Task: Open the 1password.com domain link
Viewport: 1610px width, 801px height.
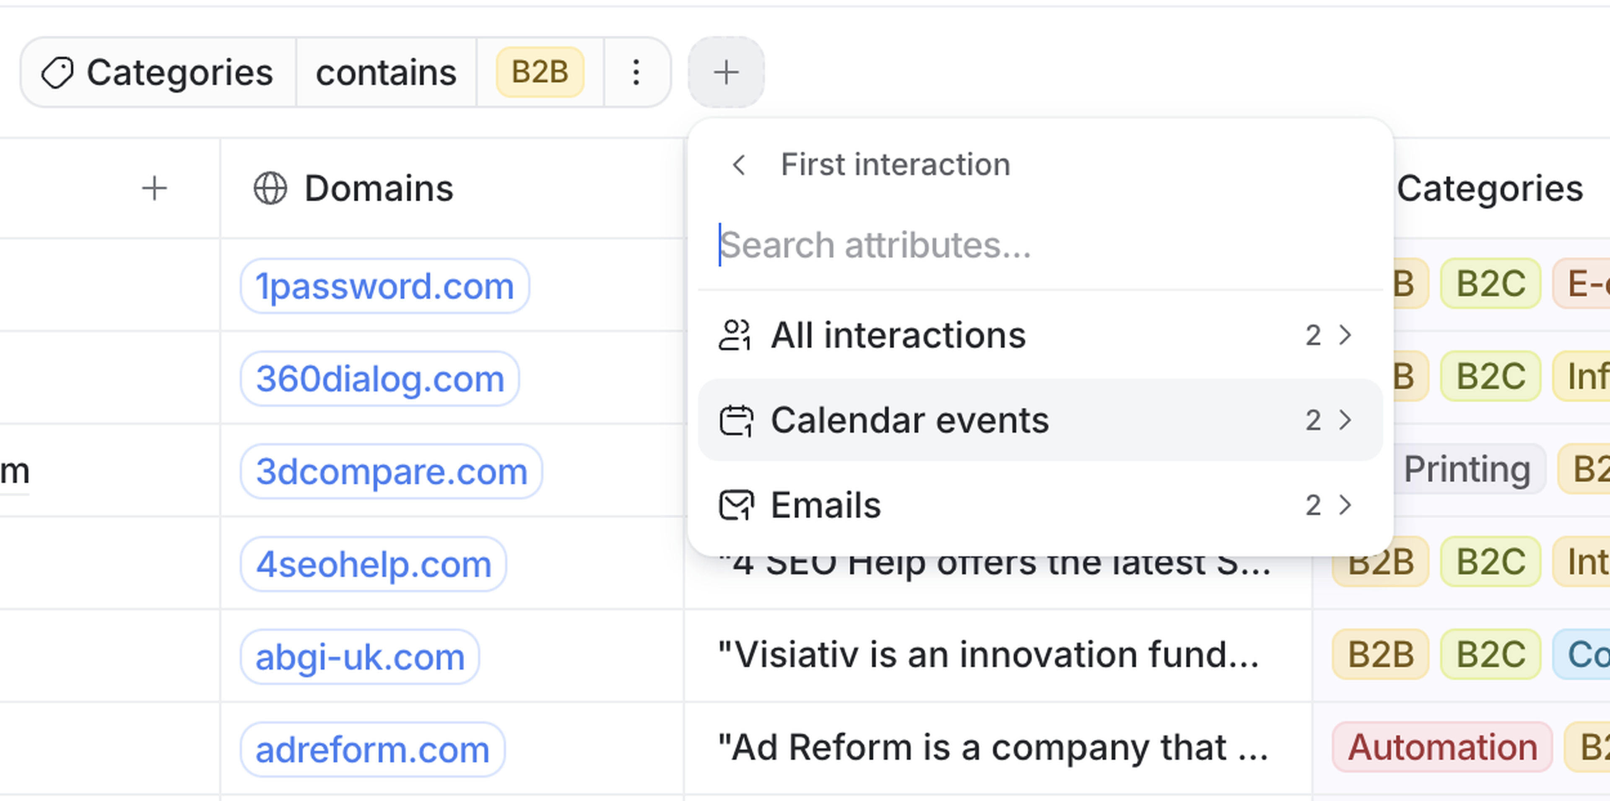Action: click(x=384, y=286)
